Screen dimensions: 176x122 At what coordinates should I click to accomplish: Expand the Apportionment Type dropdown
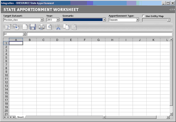(138, 20)
